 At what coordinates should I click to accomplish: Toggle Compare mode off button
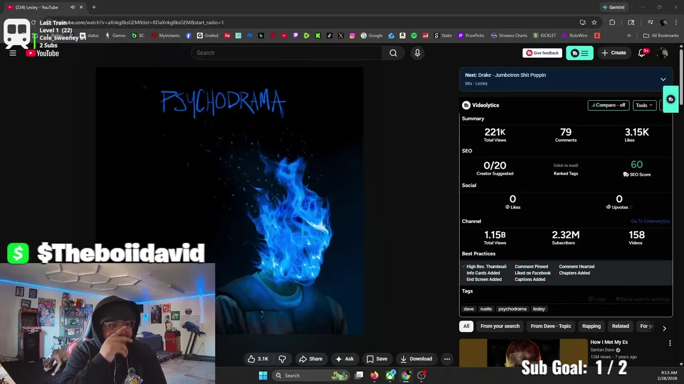pyautogui.click(x=608, y=105)
